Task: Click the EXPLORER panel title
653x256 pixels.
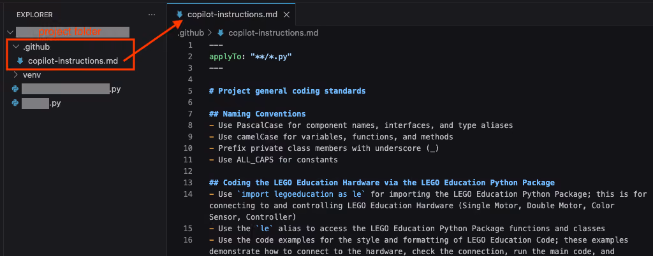Action: point(34,15)
